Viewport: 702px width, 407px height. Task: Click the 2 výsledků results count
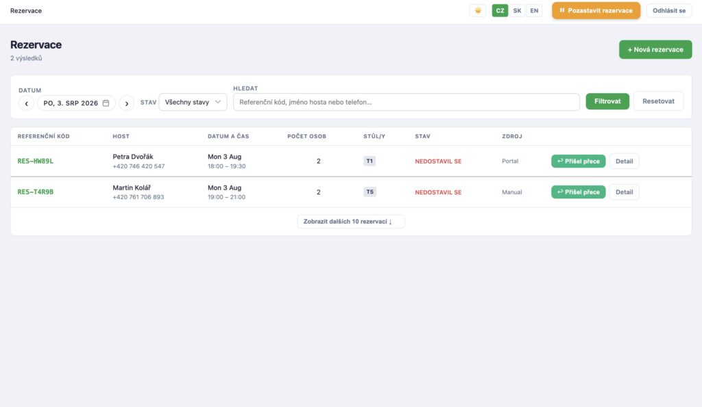[26, 58]
